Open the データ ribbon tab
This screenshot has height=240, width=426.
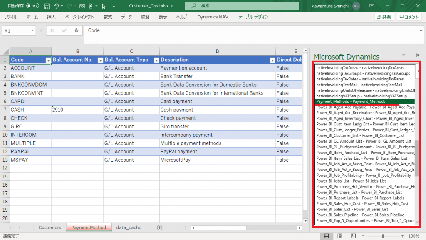click(126, 17)
